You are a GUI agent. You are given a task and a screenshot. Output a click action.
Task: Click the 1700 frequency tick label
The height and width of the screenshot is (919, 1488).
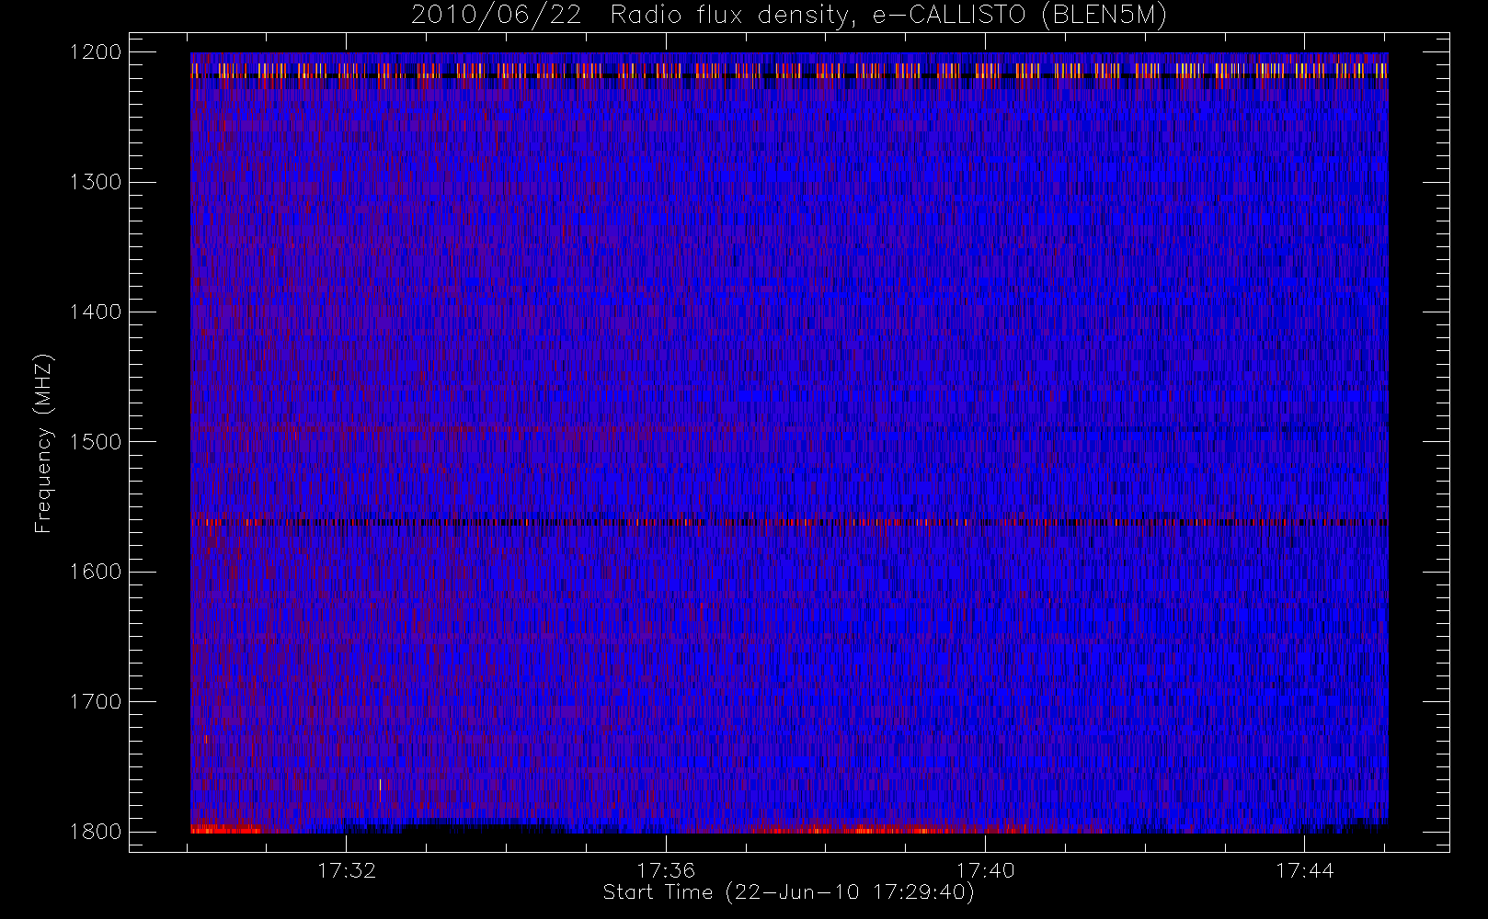[x=96, y=701]
